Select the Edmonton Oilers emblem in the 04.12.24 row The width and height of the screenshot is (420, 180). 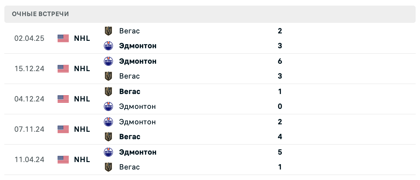108,106
